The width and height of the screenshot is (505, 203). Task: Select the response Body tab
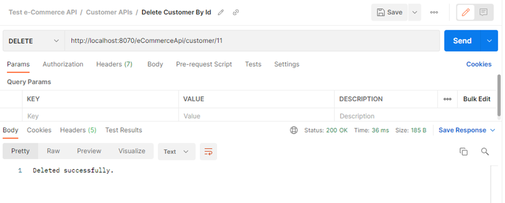pyautogui.click(x=10, y=130)
